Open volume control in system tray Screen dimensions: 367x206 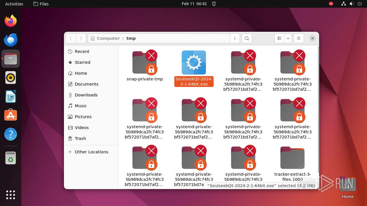click(x=352, y=4)
